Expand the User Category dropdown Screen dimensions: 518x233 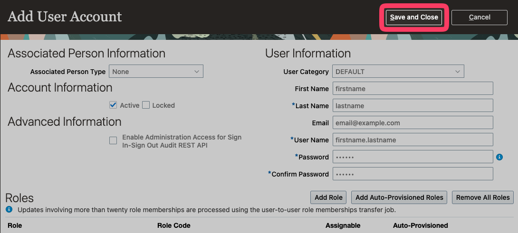pos(398,72)
